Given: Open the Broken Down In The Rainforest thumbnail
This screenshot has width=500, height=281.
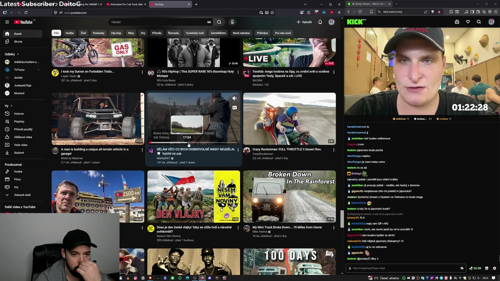Looking at the screenshot, I should pos(289,196).
